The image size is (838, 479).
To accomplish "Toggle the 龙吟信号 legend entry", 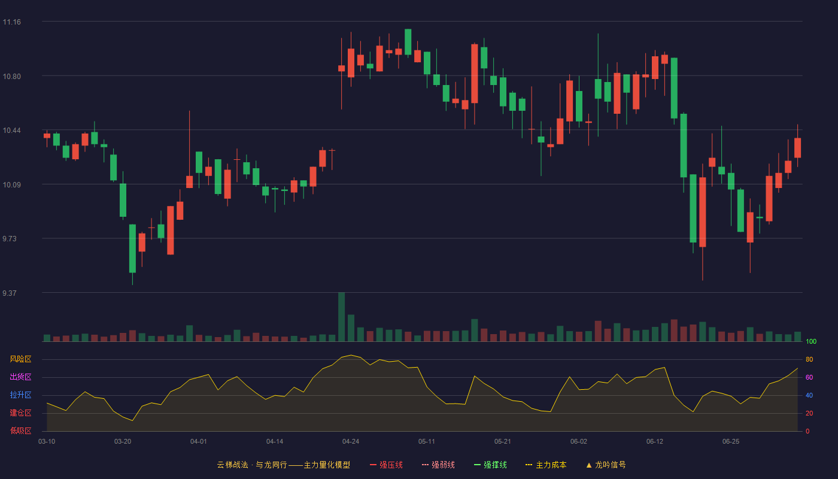I will tap(606, 465).
